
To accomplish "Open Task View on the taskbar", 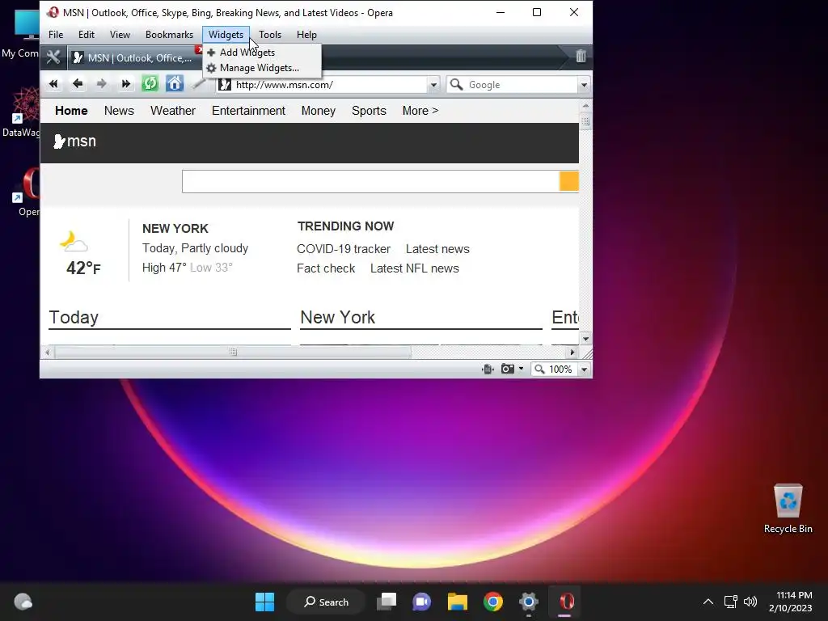I will pos(387,602).
